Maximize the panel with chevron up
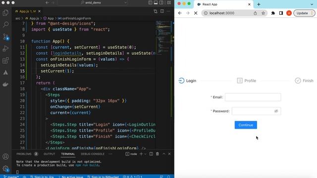Screen dimensions: 317x178 click(164, 154)
